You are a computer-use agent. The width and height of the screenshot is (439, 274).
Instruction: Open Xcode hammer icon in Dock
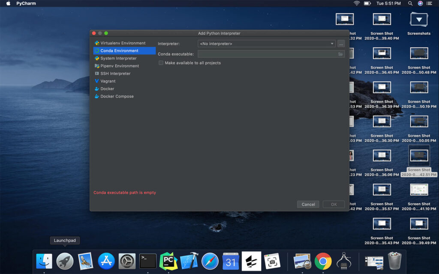coord(189,262)
